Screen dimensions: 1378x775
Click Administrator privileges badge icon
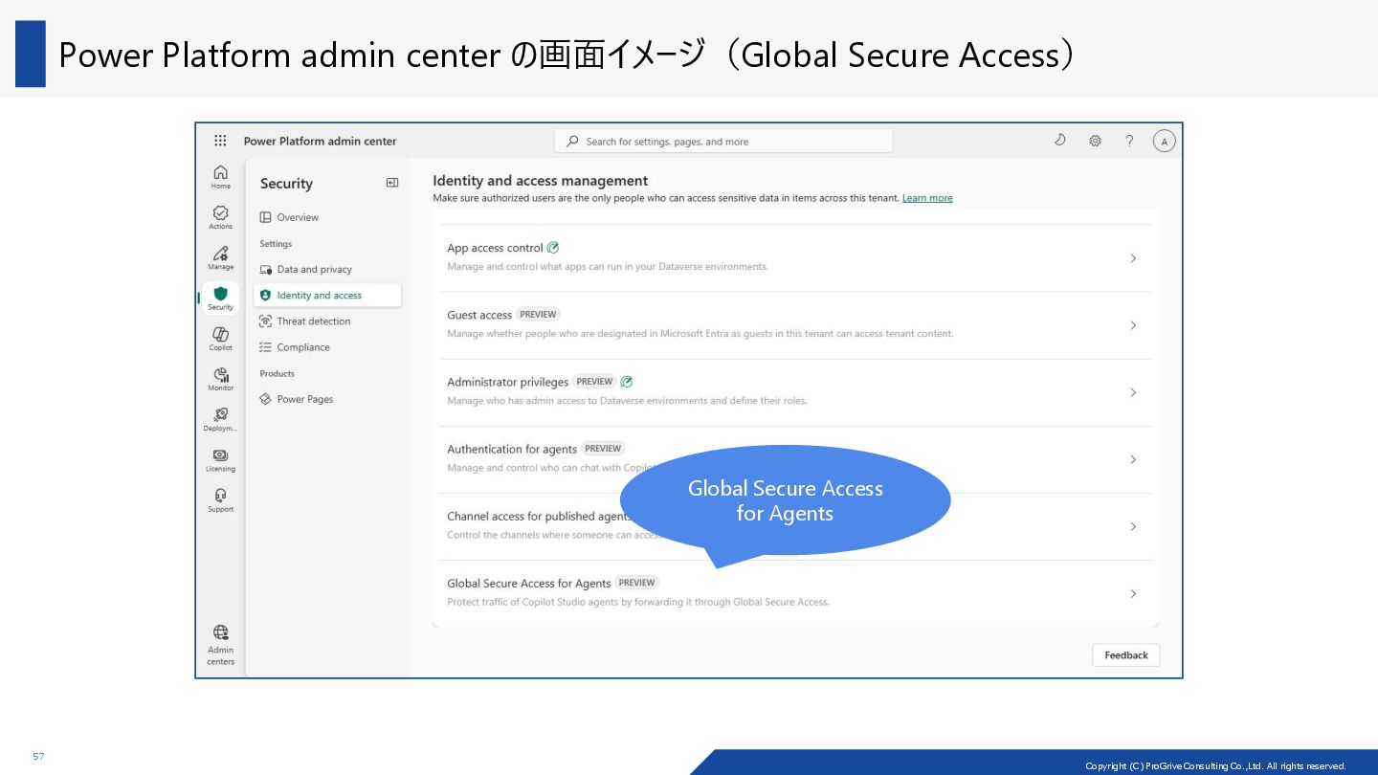(627, 382)
